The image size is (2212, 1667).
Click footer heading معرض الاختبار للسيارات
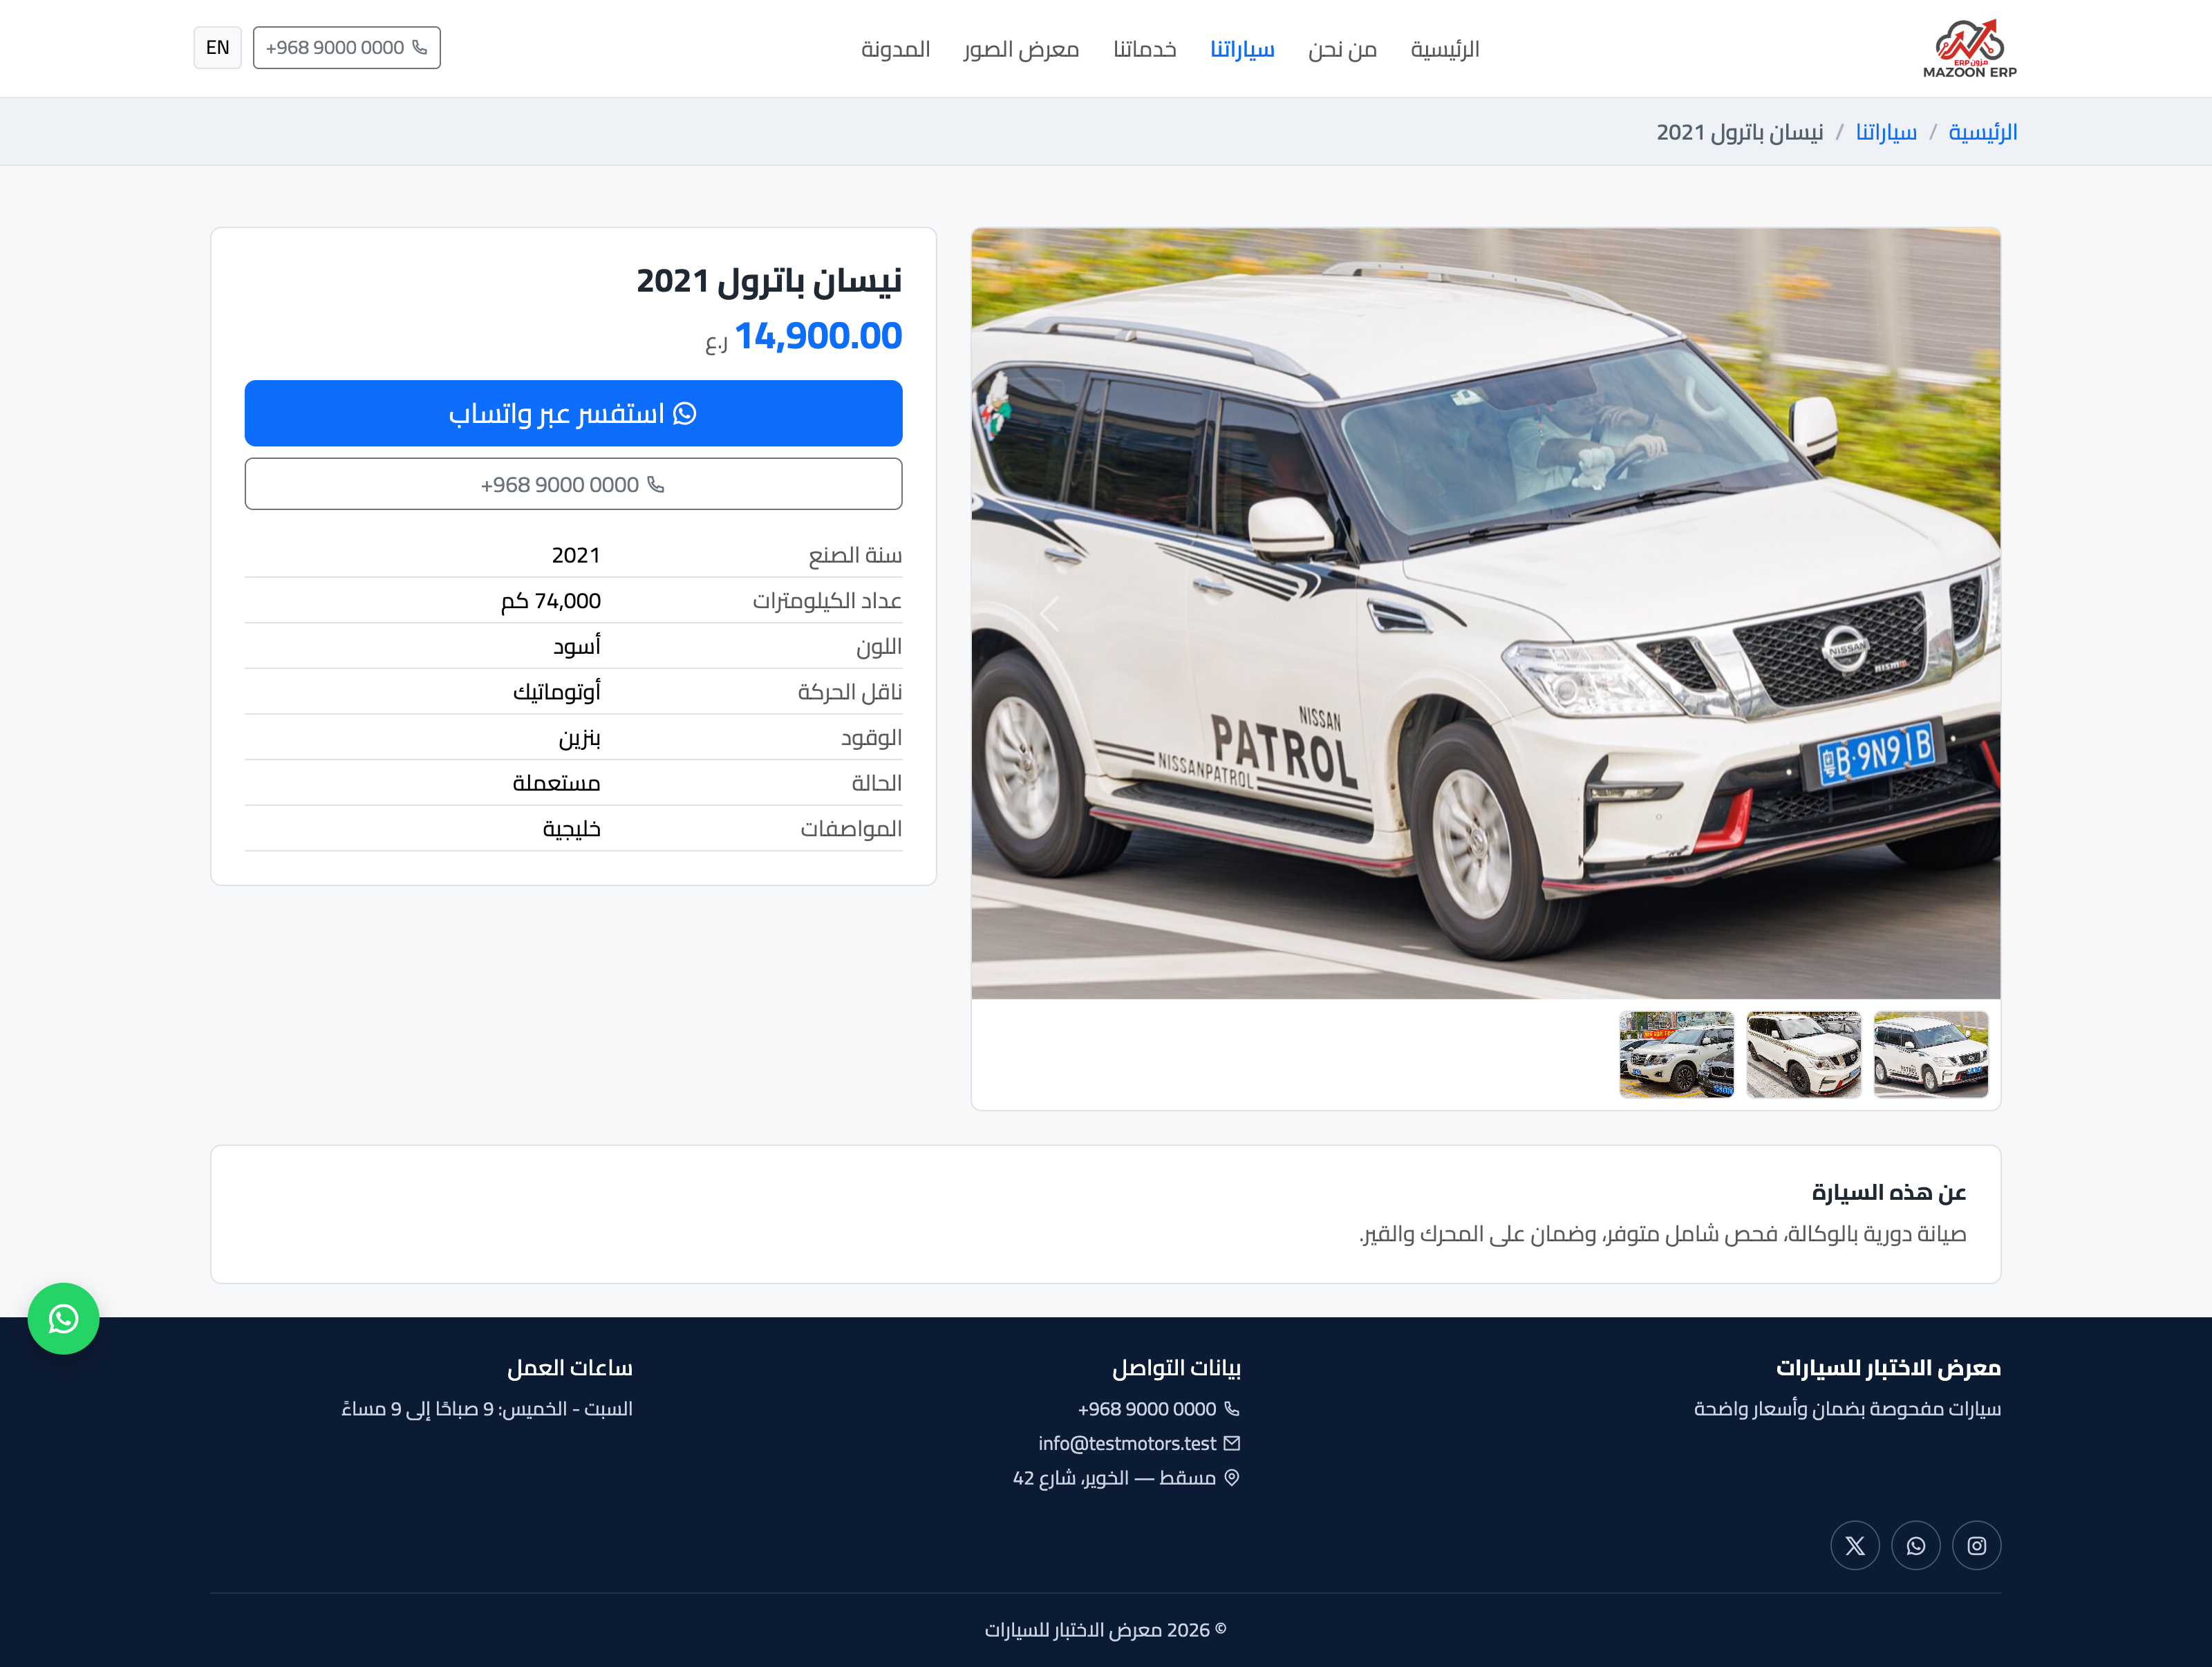click(x=1888, y=1367)
